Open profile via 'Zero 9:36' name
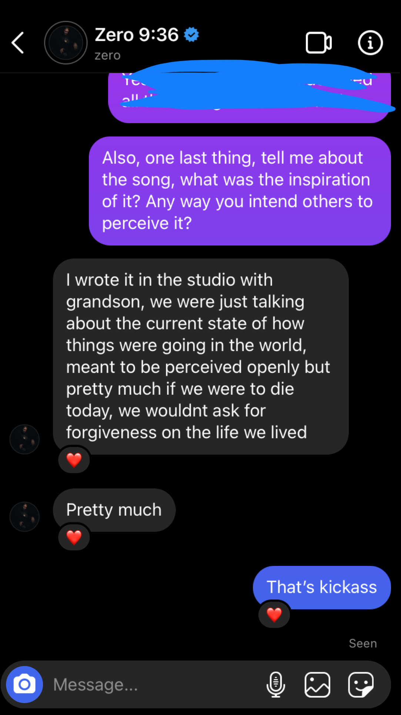Image resolution: width=401 pixels, height=715 pixels. click(137, 35)
